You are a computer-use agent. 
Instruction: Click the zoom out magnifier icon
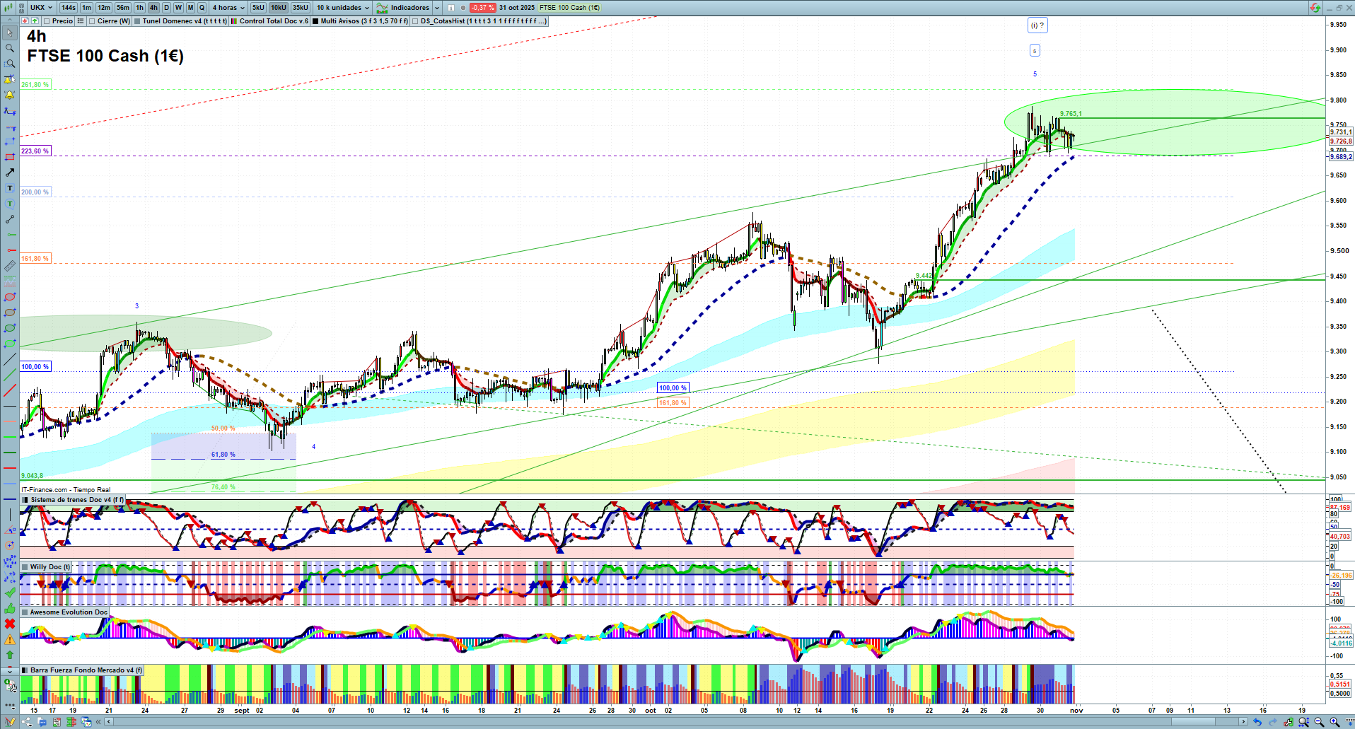click(x=1319, y=722)
